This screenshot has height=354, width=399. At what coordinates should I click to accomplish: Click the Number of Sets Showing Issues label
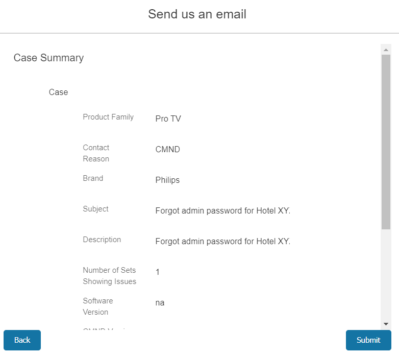click(x=109, y=276)
